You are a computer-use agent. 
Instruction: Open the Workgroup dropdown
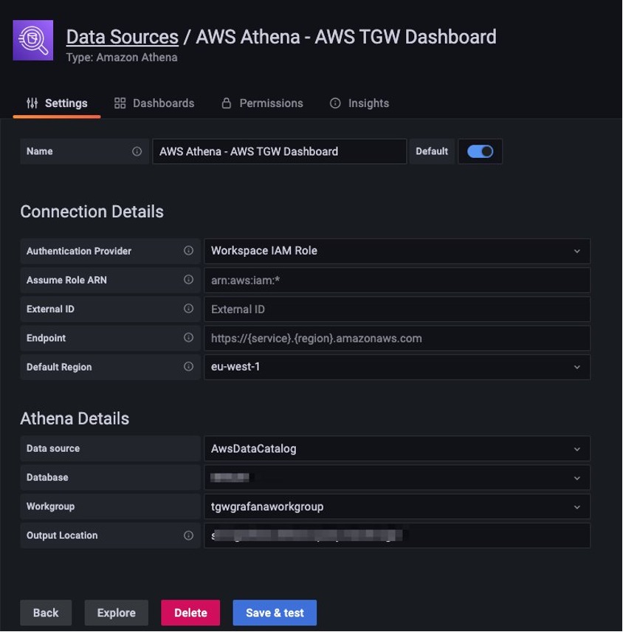coord(397,506)
